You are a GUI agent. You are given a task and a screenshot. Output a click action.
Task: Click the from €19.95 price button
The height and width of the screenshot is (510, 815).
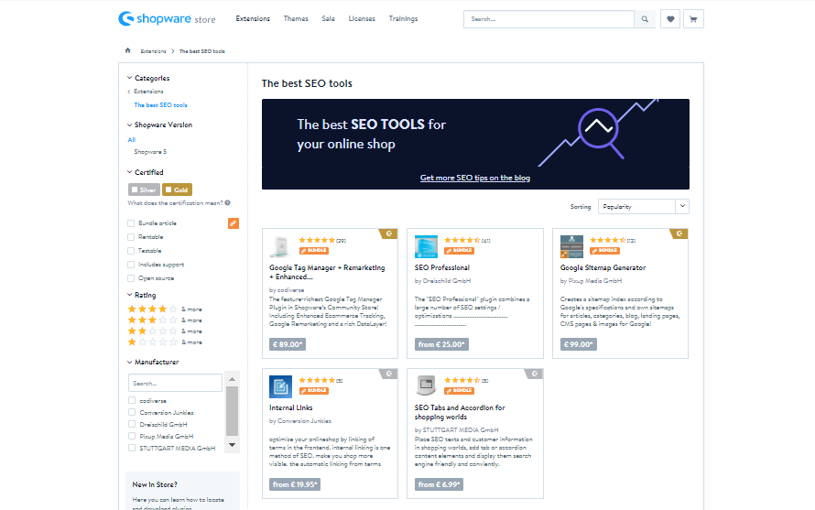point(295,484)
